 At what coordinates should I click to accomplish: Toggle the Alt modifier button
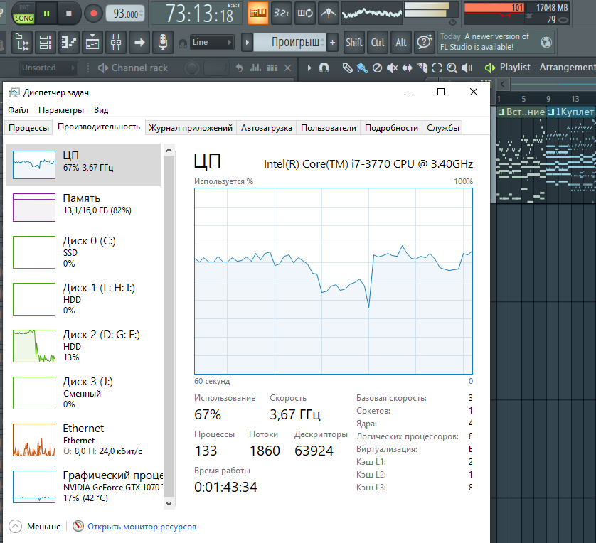401,42
